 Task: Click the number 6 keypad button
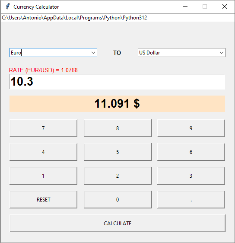tap(191, 152)
